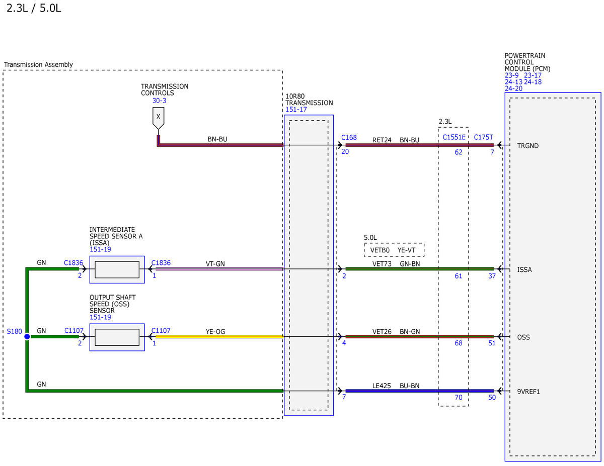Follow the 23-9 PCM page reference
Image resolution: width=604 pixels, height=466 pixels.
tap(512, 75)
